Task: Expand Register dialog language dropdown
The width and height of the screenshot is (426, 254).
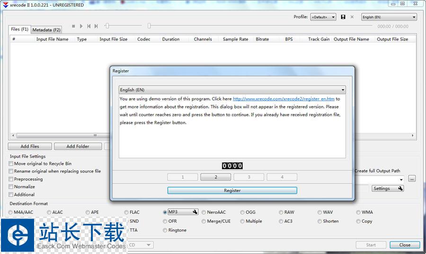Action: click(232, 90)
